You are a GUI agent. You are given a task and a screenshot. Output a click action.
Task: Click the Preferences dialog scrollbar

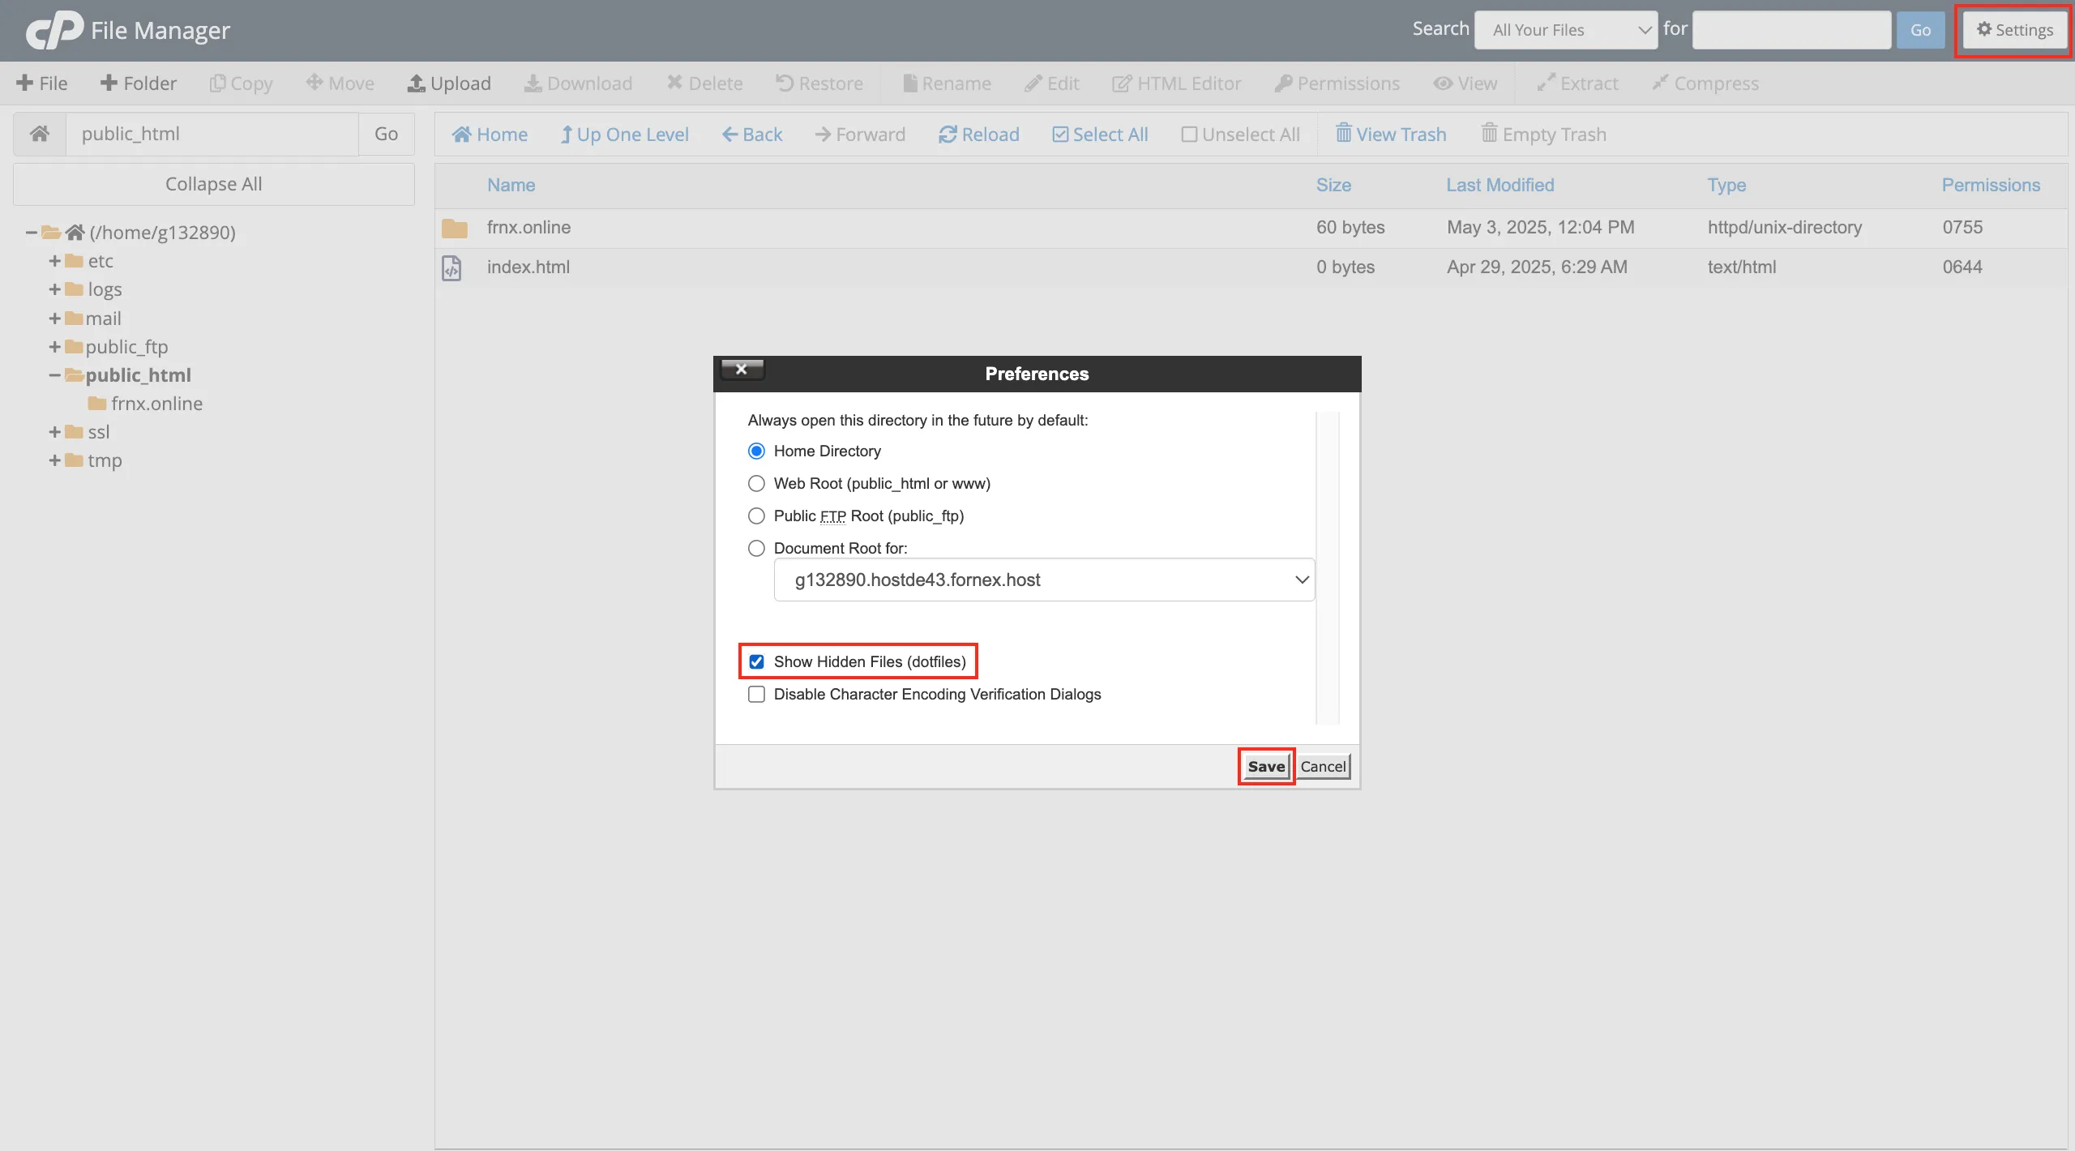pos(1327,567)
